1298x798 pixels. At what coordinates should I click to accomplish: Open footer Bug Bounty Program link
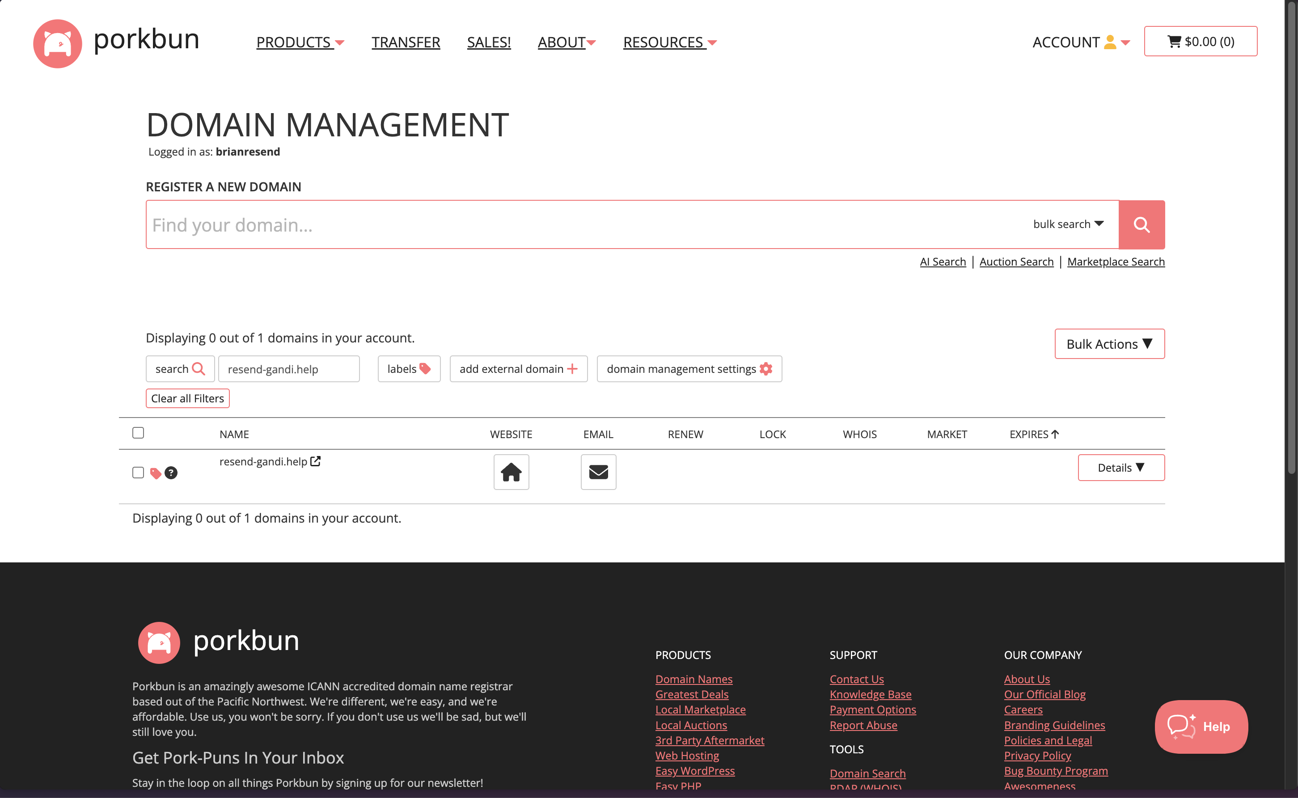tap(1056, 771)
